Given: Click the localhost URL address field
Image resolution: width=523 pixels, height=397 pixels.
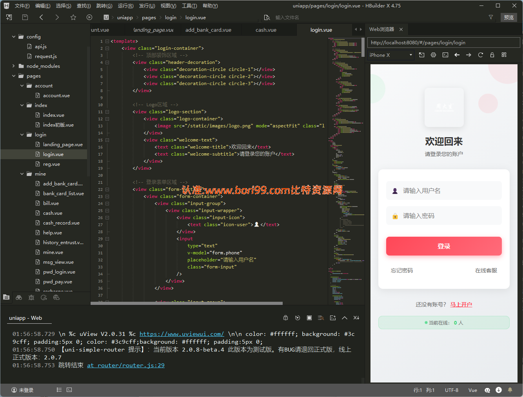Looking at the screenshot, I should [444, 42].
